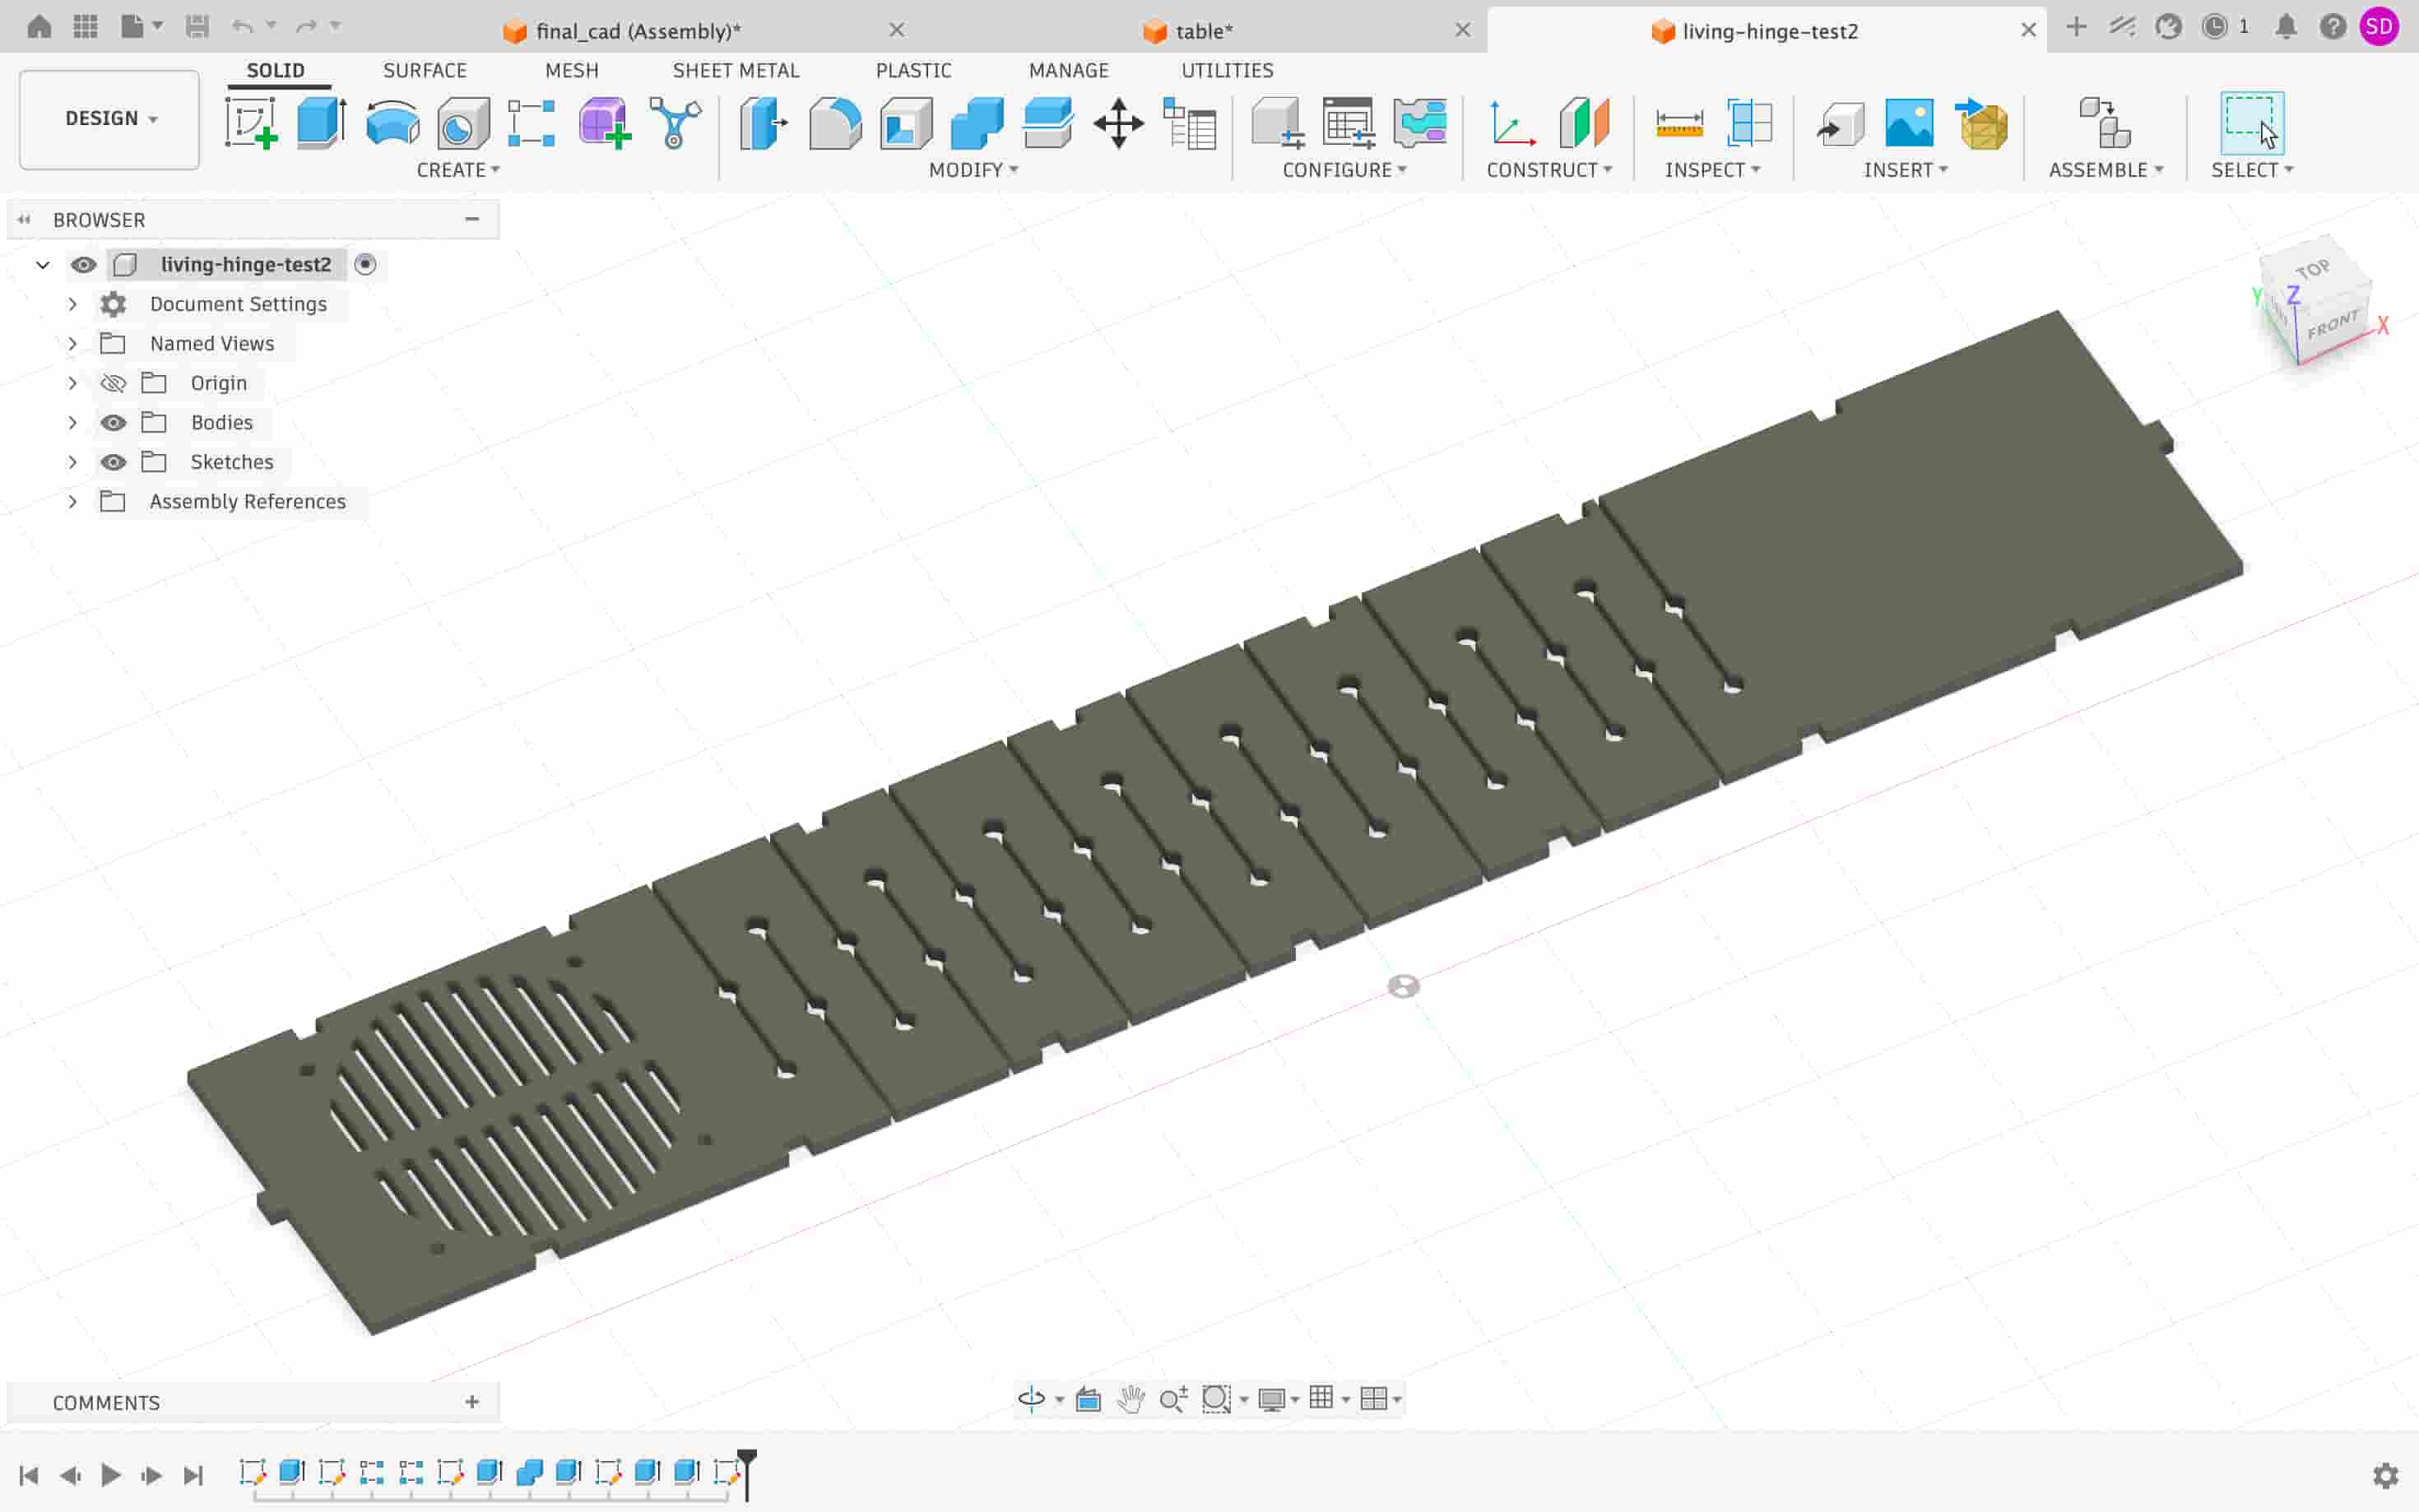
Task: Click the Orbit navigation icon
Action: (x=1031, y=1398)
